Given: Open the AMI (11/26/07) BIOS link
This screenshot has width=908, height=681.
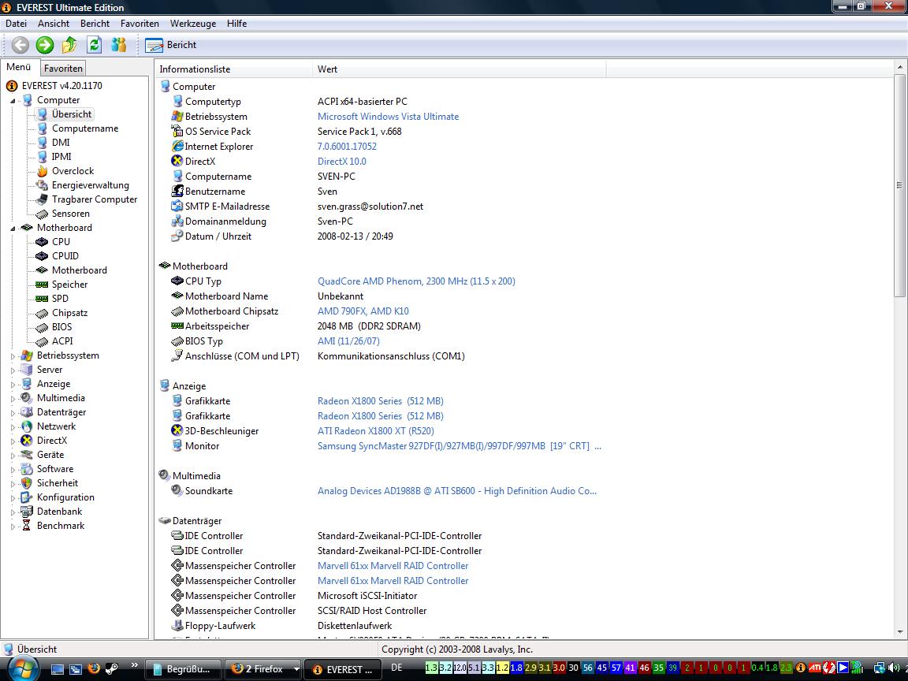Looking at the screenshot, I should click(x=348, y=341).
